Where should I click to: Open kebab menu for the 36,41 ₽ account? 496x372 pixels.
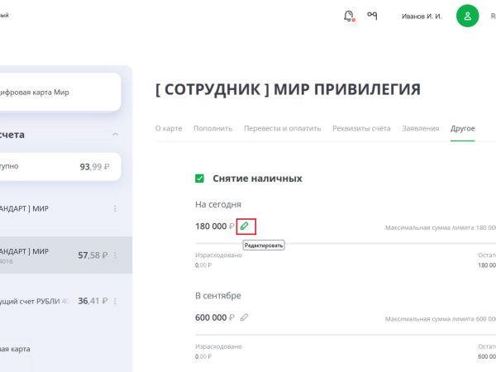pos(115,301)
